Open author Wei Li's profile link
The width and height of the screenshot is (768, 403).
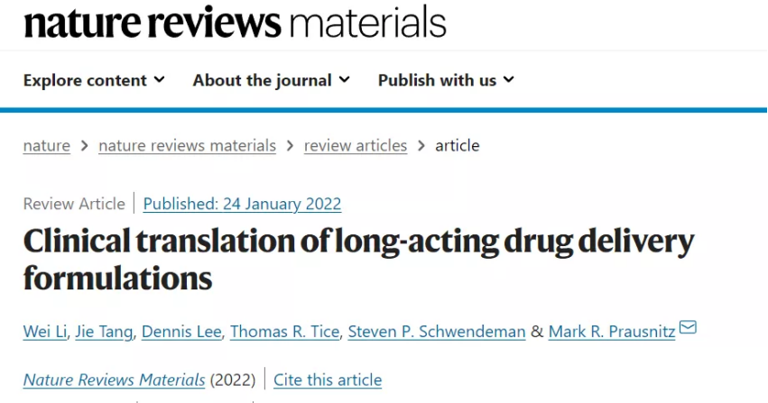(x=45, y=332)
